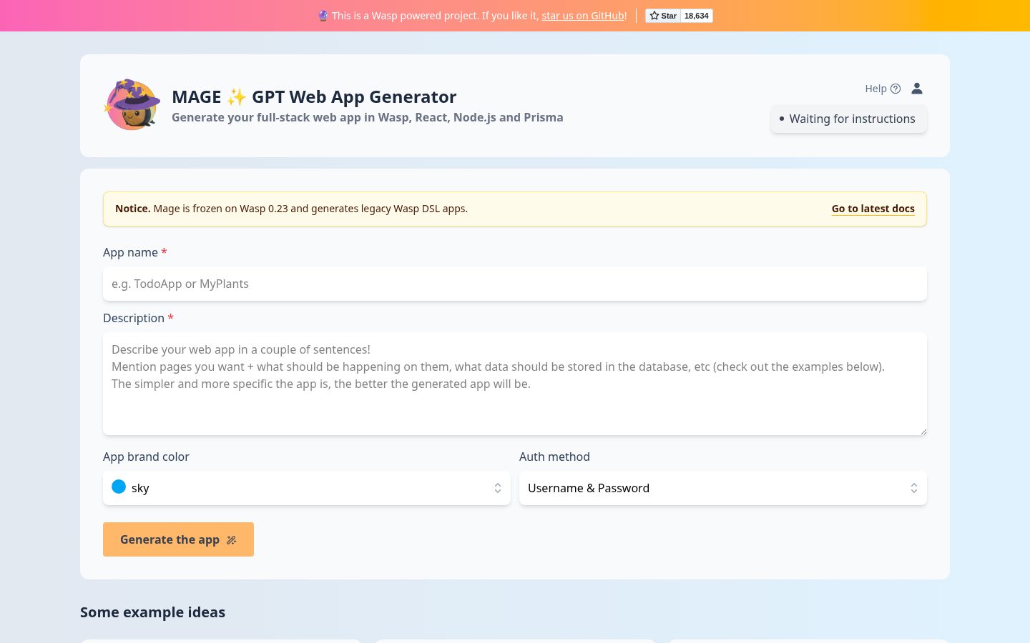The height and width of the screenshot is (643, 1030).
Task: Click into the Description text area
Action: [515, 384]
